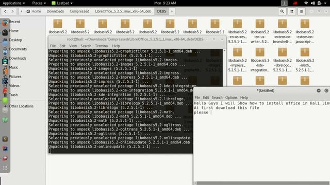Click the workspace indicator 1 in top bar
This screenshot has height=185, width=330.
pyautogui.click(x=284, y=3)
